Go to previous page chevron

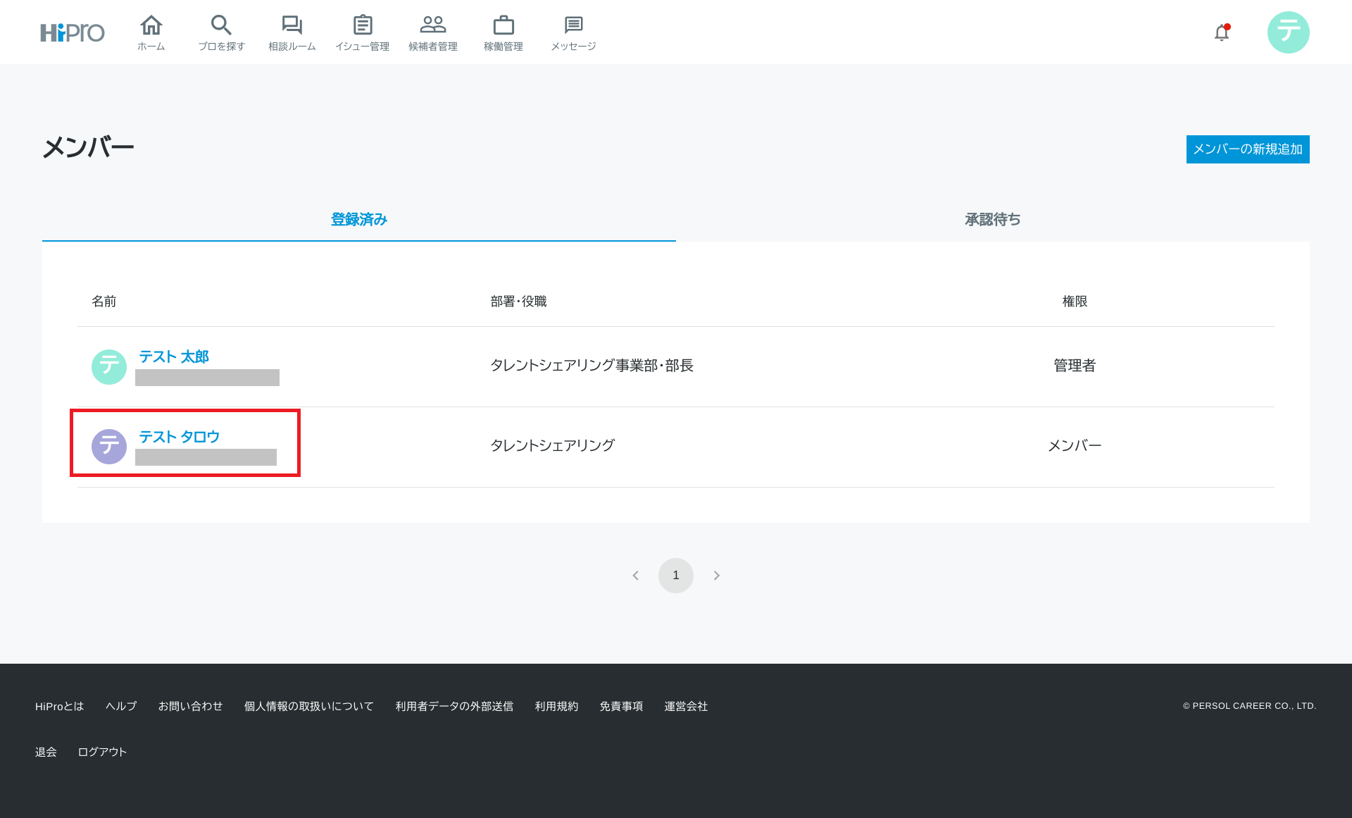click(636, 576)
